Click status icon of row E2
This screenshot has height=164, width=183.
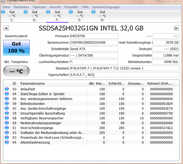[x=7, y=133]
